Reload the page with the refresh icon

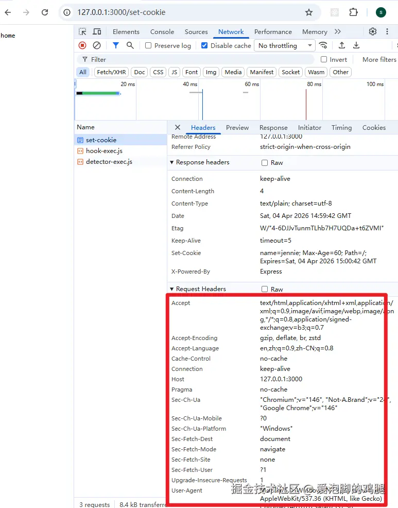pyautogui.click(x=45, y=12)
